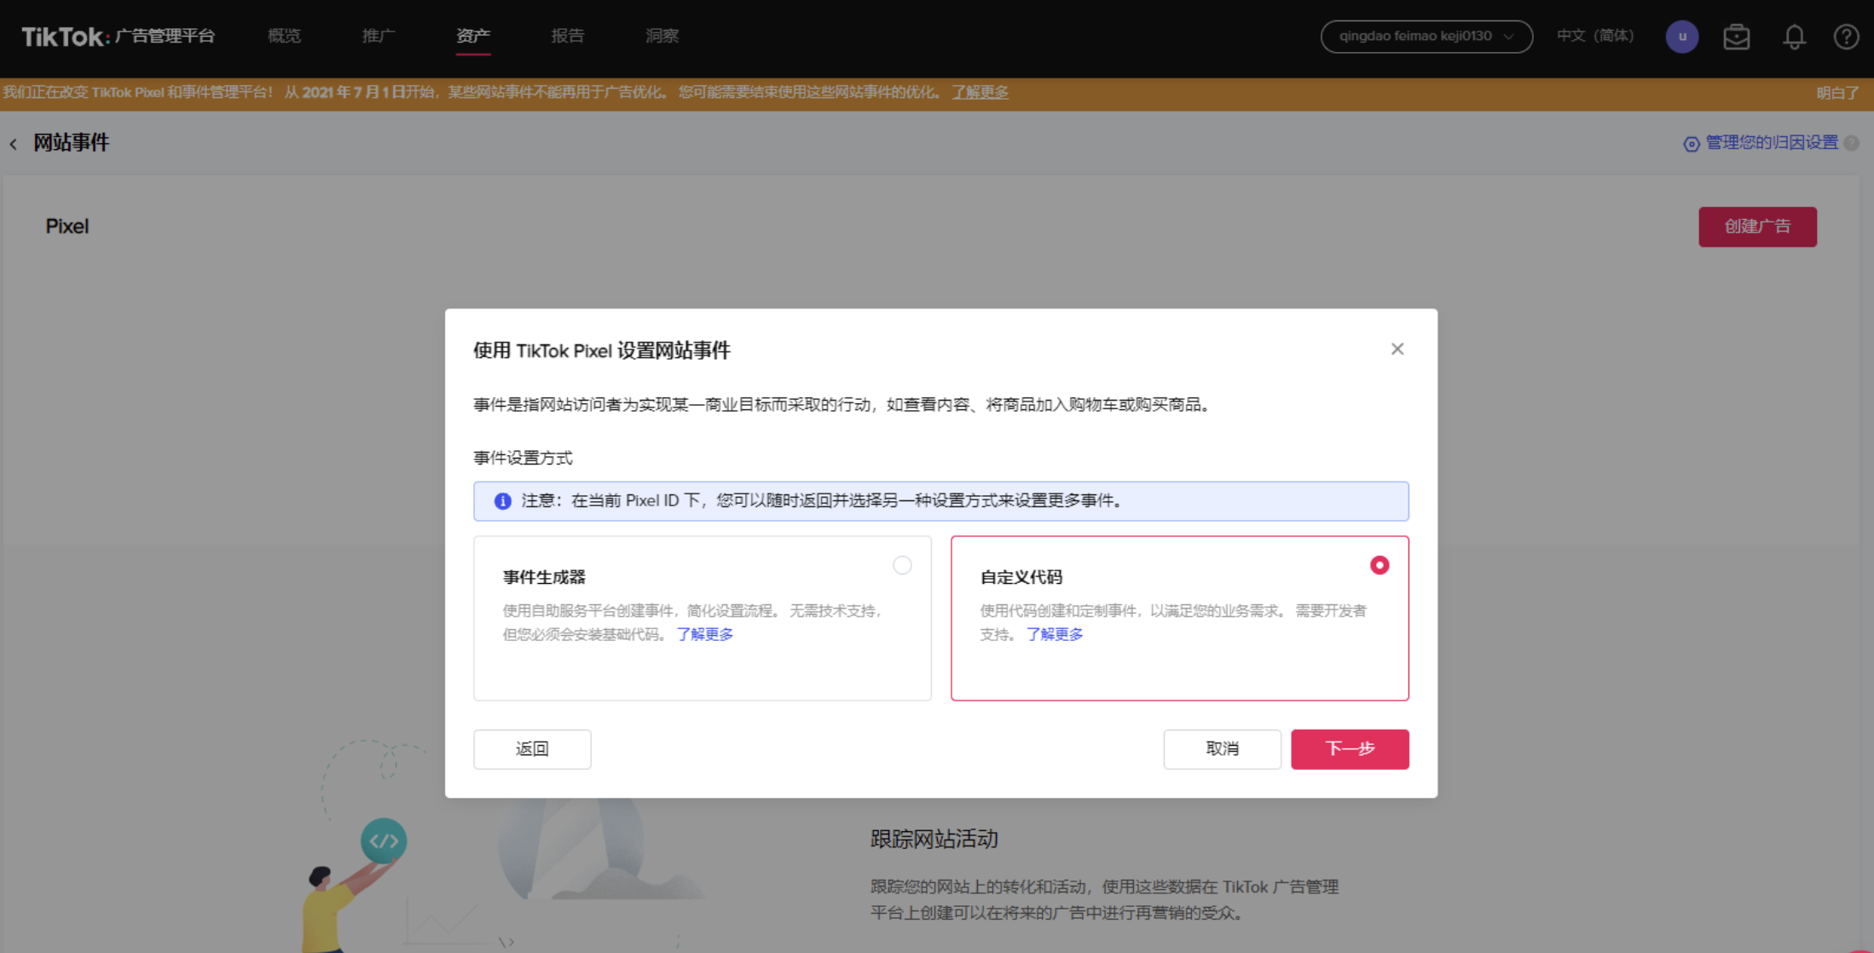
Task: Select the 自定义代码 radio button
Action: (1379, 565)
